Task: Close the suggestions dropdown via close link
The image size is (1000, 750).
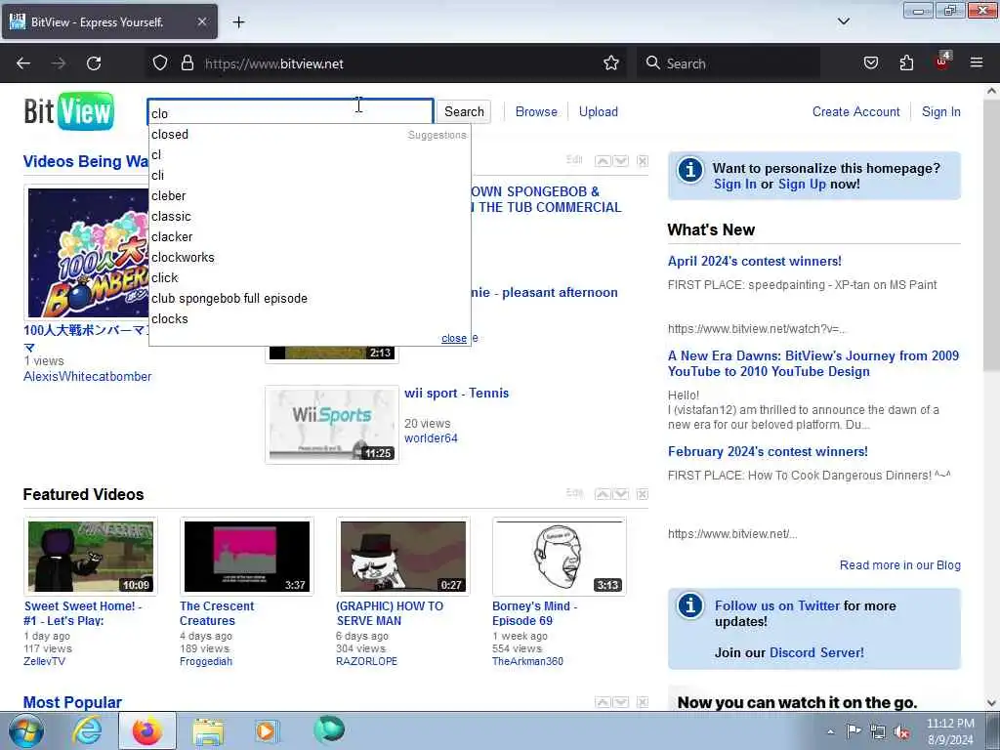Action: click(453, 339)
